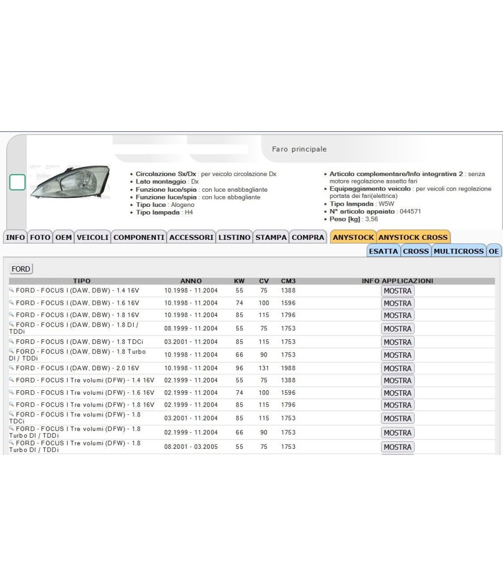Open the ANYSTOCK tab

click(x=353, y=238)
